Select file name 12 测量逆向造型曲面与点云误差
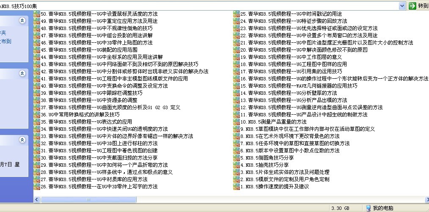Image resolution: width=429 pixels, height=212 pixels. [312, 107]
